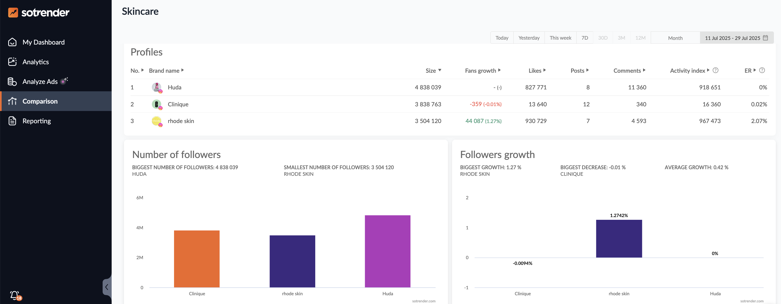Click the Month range button
The image size is (781, 304).
(675, 38)
